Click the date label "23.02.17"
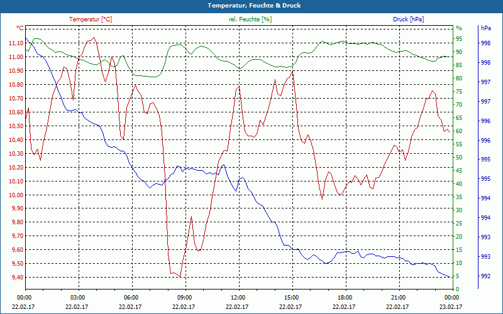Viewport: 503px width, 314px height. 451,306
